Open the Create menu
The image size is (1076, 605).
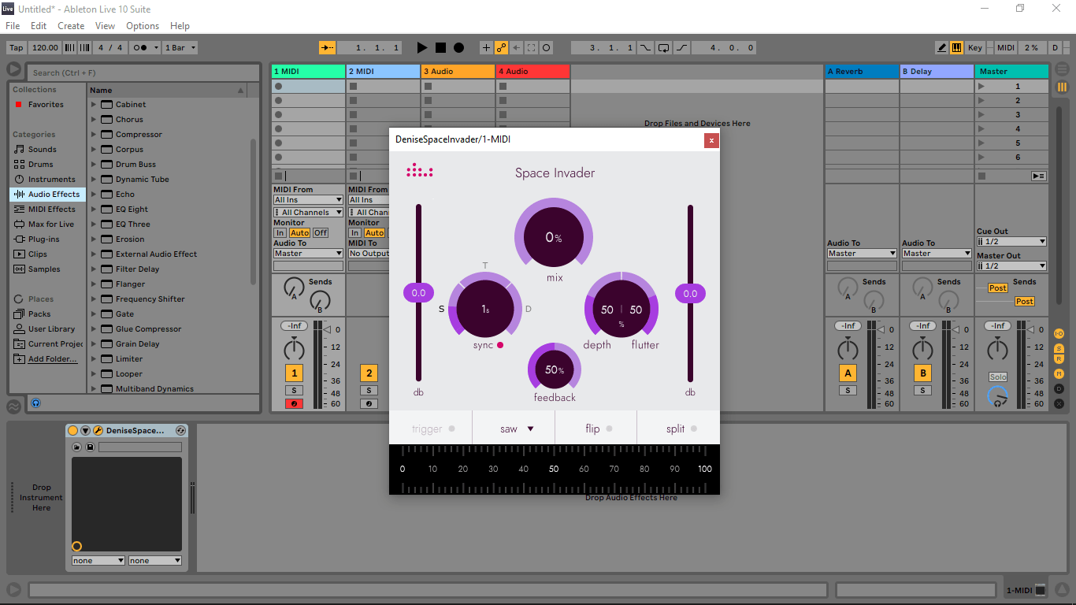click(x=71, y=26)
